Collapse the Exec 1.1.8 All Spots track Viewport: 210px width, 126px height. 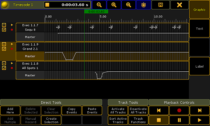4,63
